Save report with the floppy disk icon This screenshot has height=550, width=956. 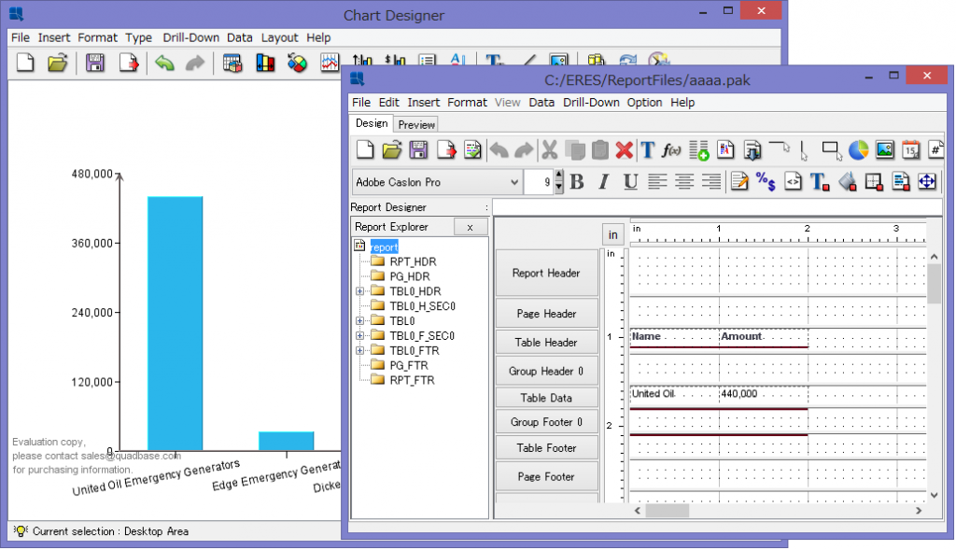(x=419, y=150)
